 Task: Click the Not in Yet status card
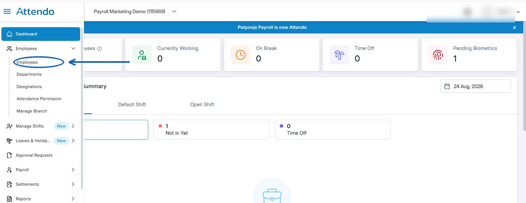pyautogui.click(x=211, y=130)
